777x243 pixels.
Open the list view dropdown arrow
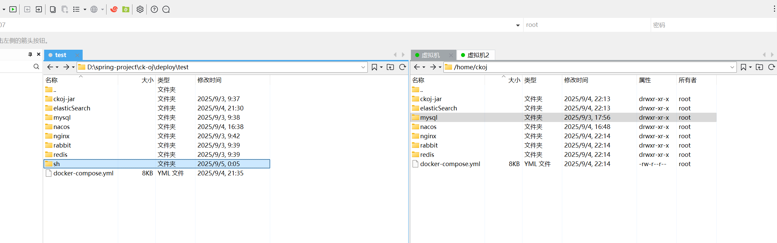[x=85, y=10]
